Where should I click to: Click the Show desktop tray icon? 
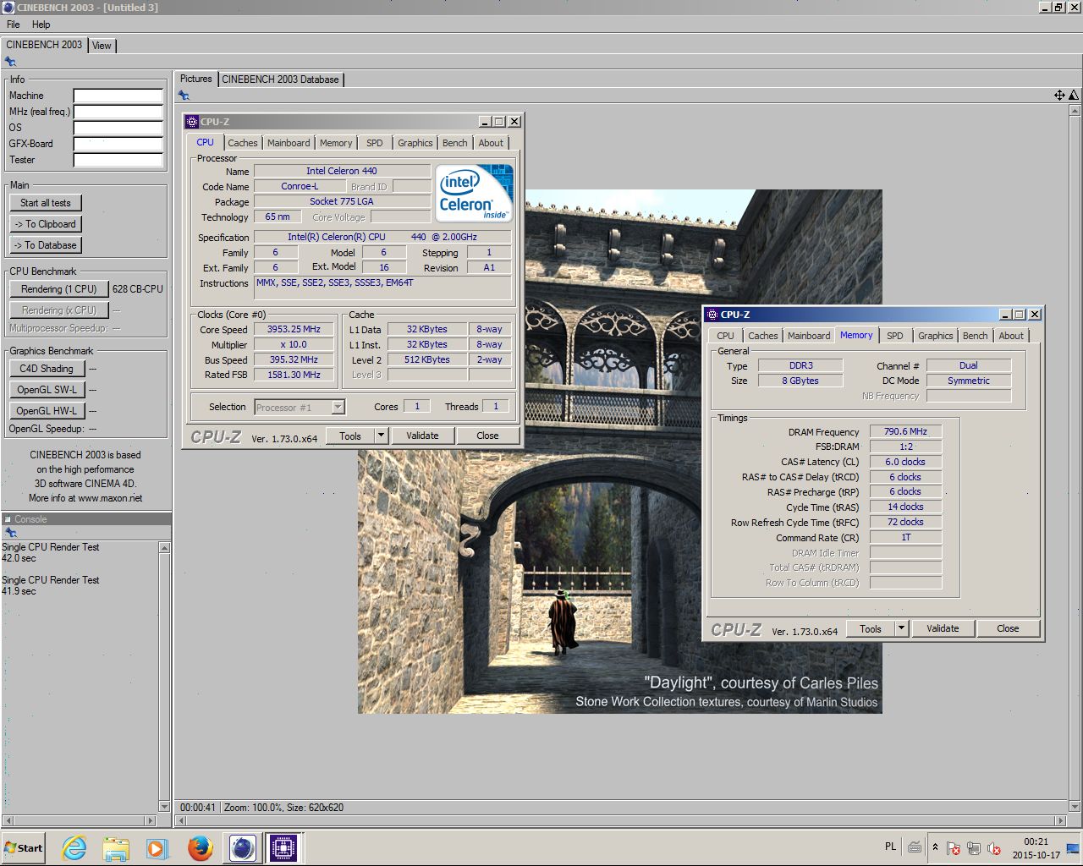(1073, 848)
